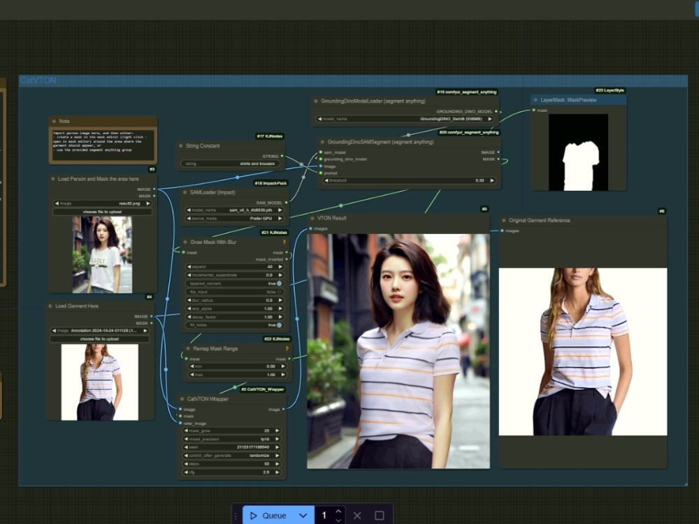
Task: Click lerp_alpha 1.00 value slider
Action: tap(234, 308)
